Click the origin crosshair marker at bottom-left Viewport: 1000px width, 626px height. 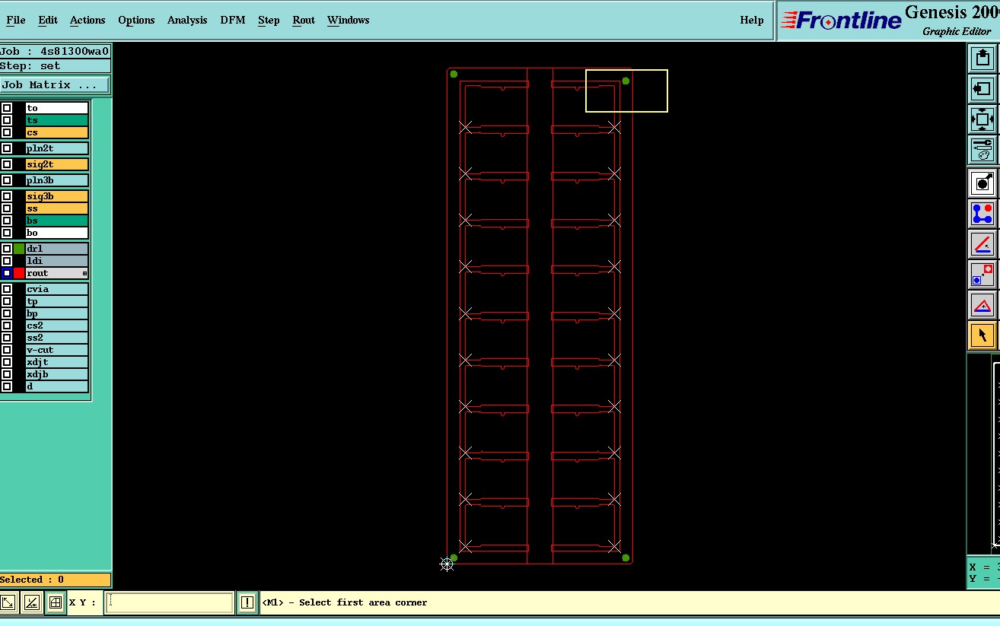point(447,564)
